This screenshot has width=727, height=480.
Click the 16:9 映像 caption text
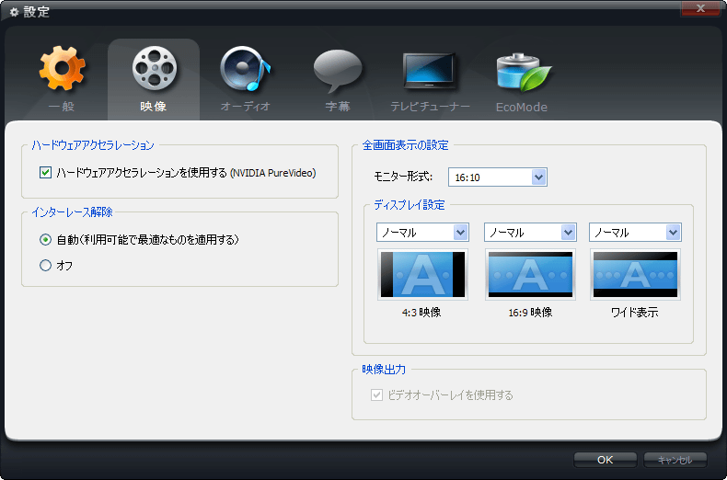[x=530, y=313]
